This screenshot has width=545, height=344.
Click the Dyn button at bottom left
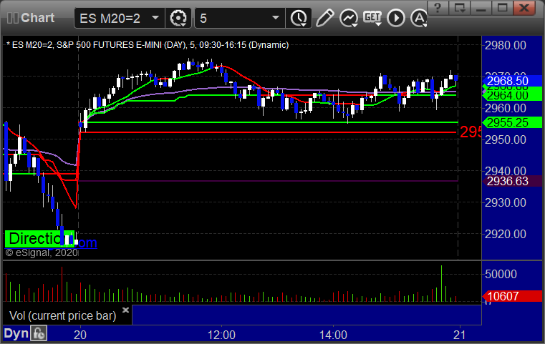(16, 333)
